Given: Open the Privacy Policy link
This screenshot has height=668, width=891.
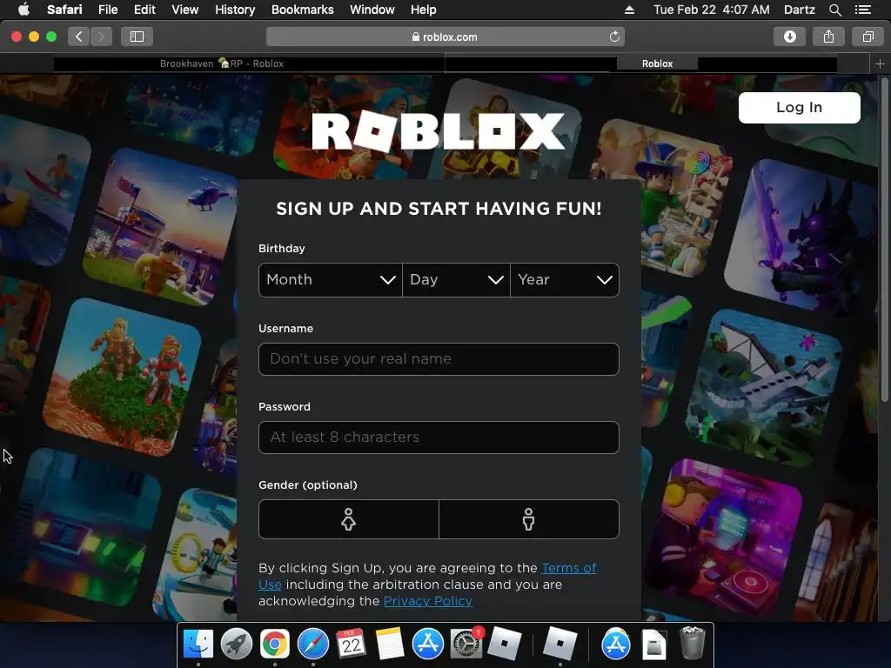Looking at the screenshot, I should coord(428,601).
